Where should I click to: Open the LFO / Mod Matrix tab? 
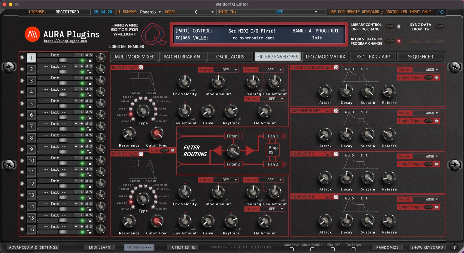[x=325, y=57]
